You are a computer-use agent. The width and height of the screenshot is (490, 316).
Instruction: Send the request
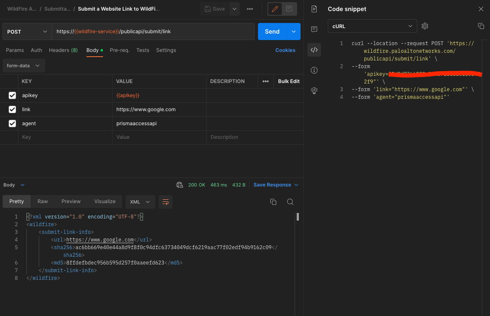pos(272,31)
